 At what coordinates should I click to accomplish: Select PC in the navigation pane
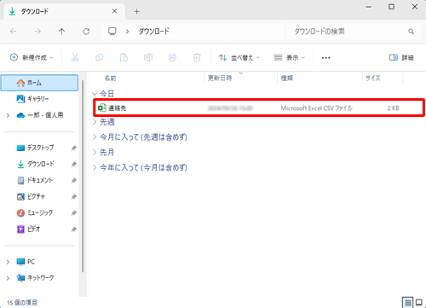point(26,262)
